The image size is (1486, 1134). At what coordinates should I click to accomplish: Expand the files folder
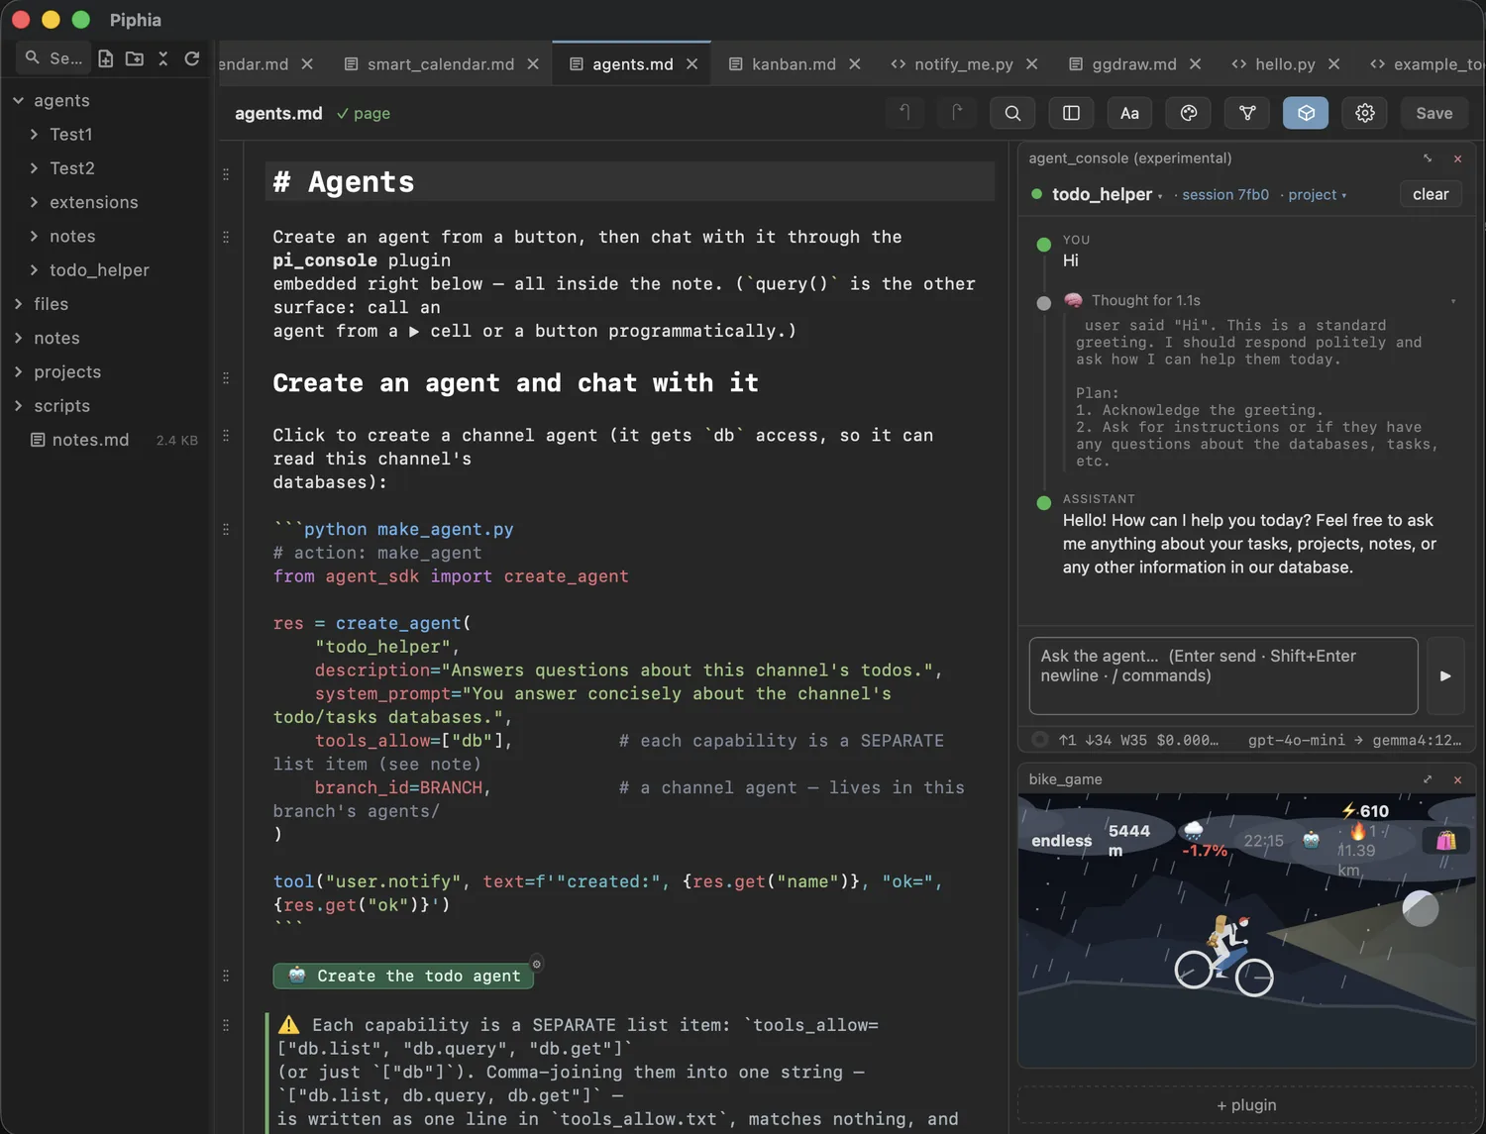click(18, 304)
